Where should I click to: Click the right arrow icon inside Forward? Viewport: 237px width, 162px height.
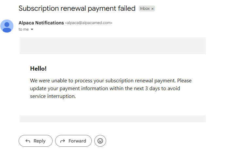63,141
